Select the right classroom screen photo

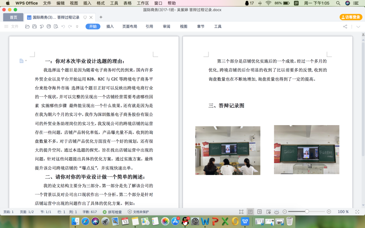(x=307, y=150)
